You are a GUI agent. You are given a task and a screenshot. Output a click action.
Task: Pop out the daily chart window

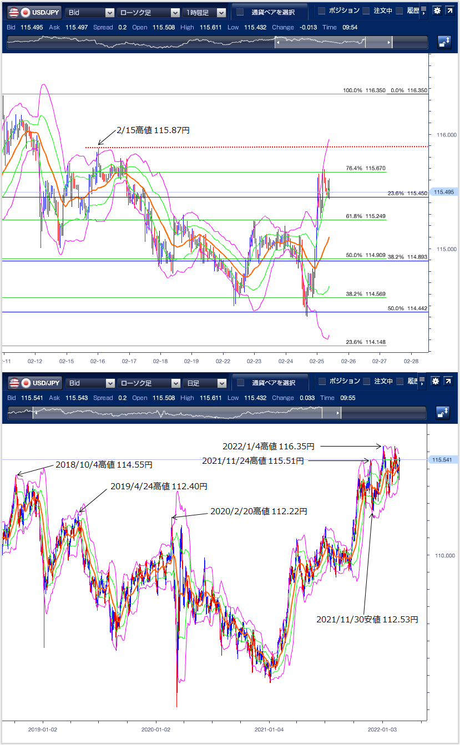pyautogui.click(x=449, y=382)
